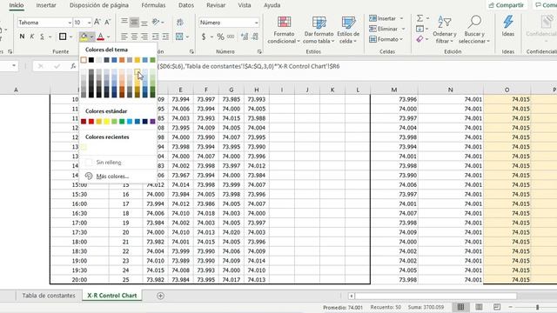Open Formato condicional menu
This screenshot has width=557, height=313.
click(284, 30)
